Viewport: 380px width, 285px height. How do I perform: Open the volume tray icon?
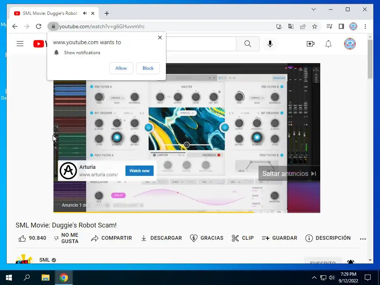pyautogui.click(x=332, y=278)
